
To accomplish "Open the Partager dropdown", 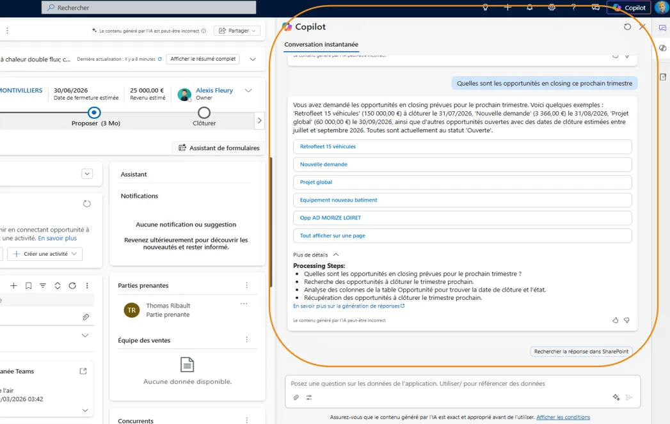I will (237, 31).
